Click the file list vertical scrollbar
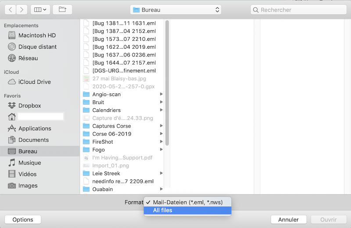This screenshot has height=228, width=351. [167, 83]
